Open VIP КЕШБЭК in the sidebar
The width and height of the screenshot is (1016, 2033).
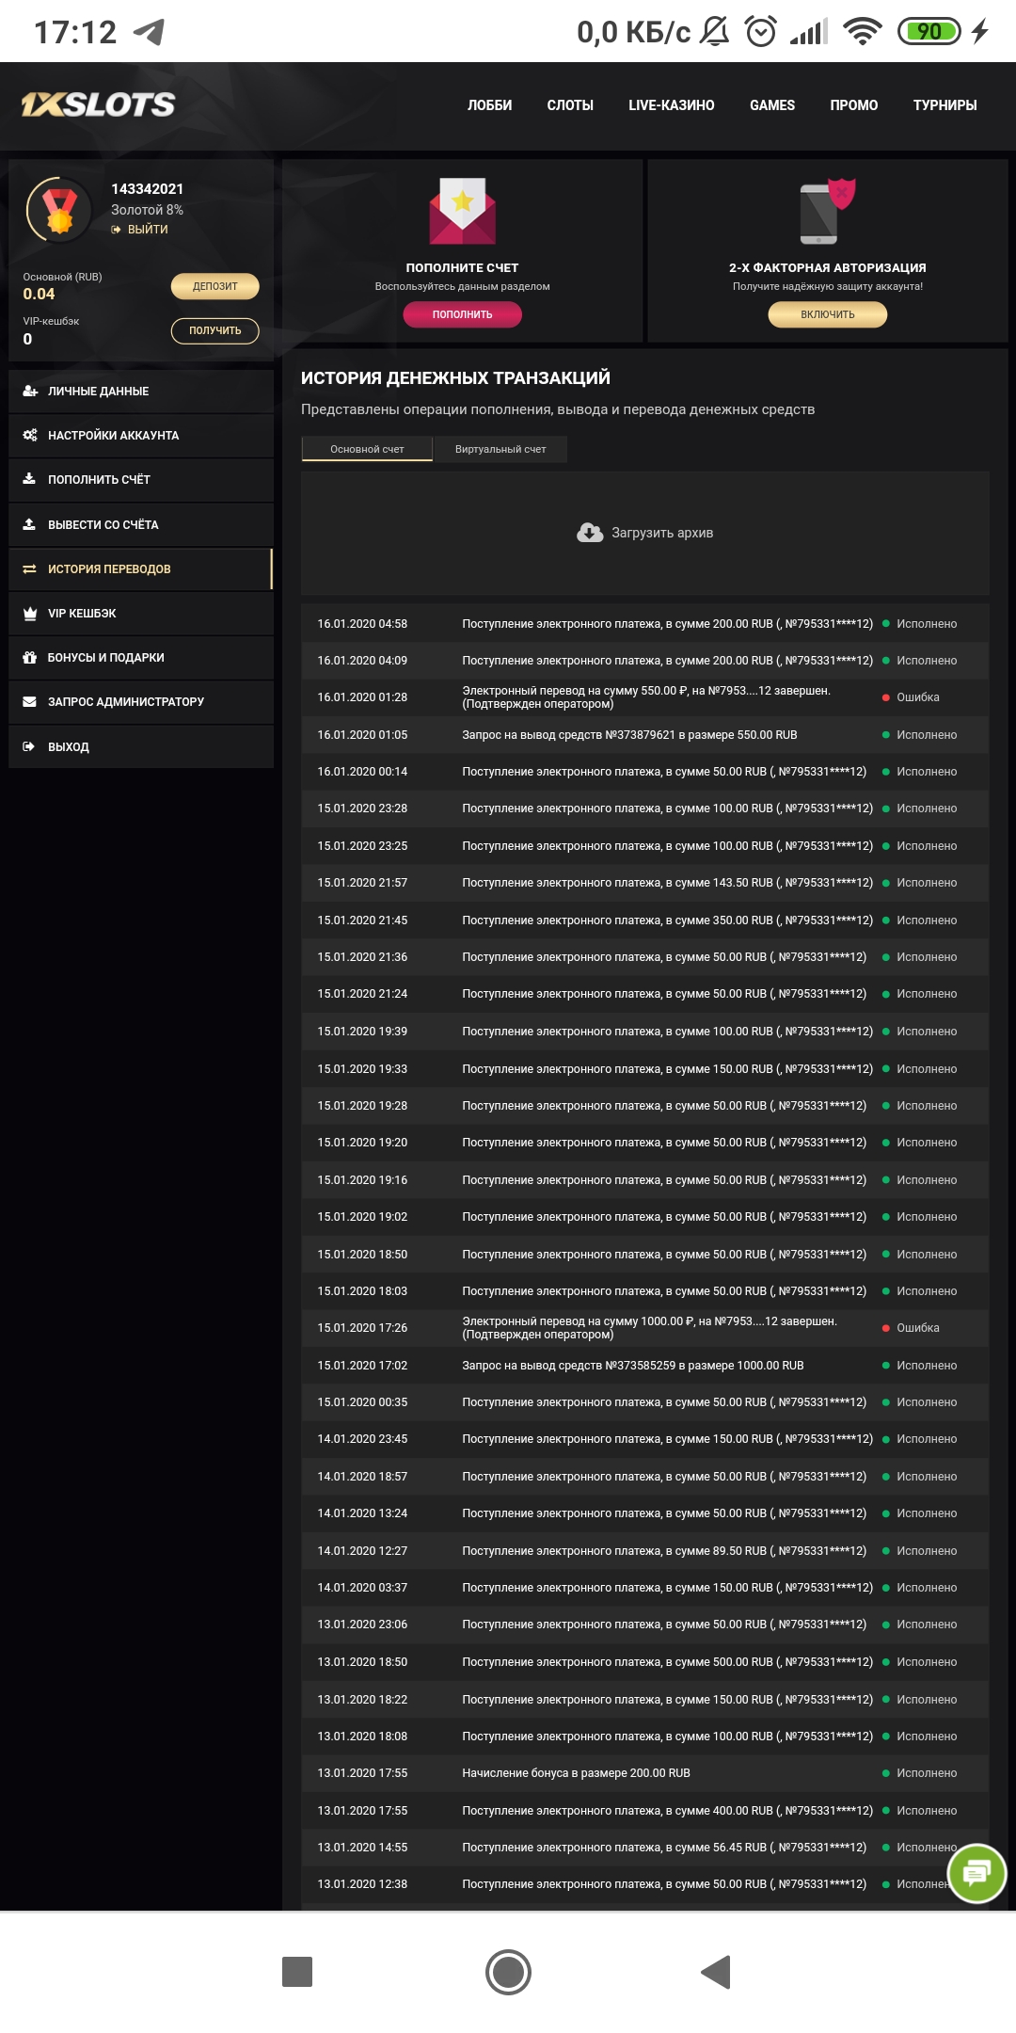tap(141, 614)
